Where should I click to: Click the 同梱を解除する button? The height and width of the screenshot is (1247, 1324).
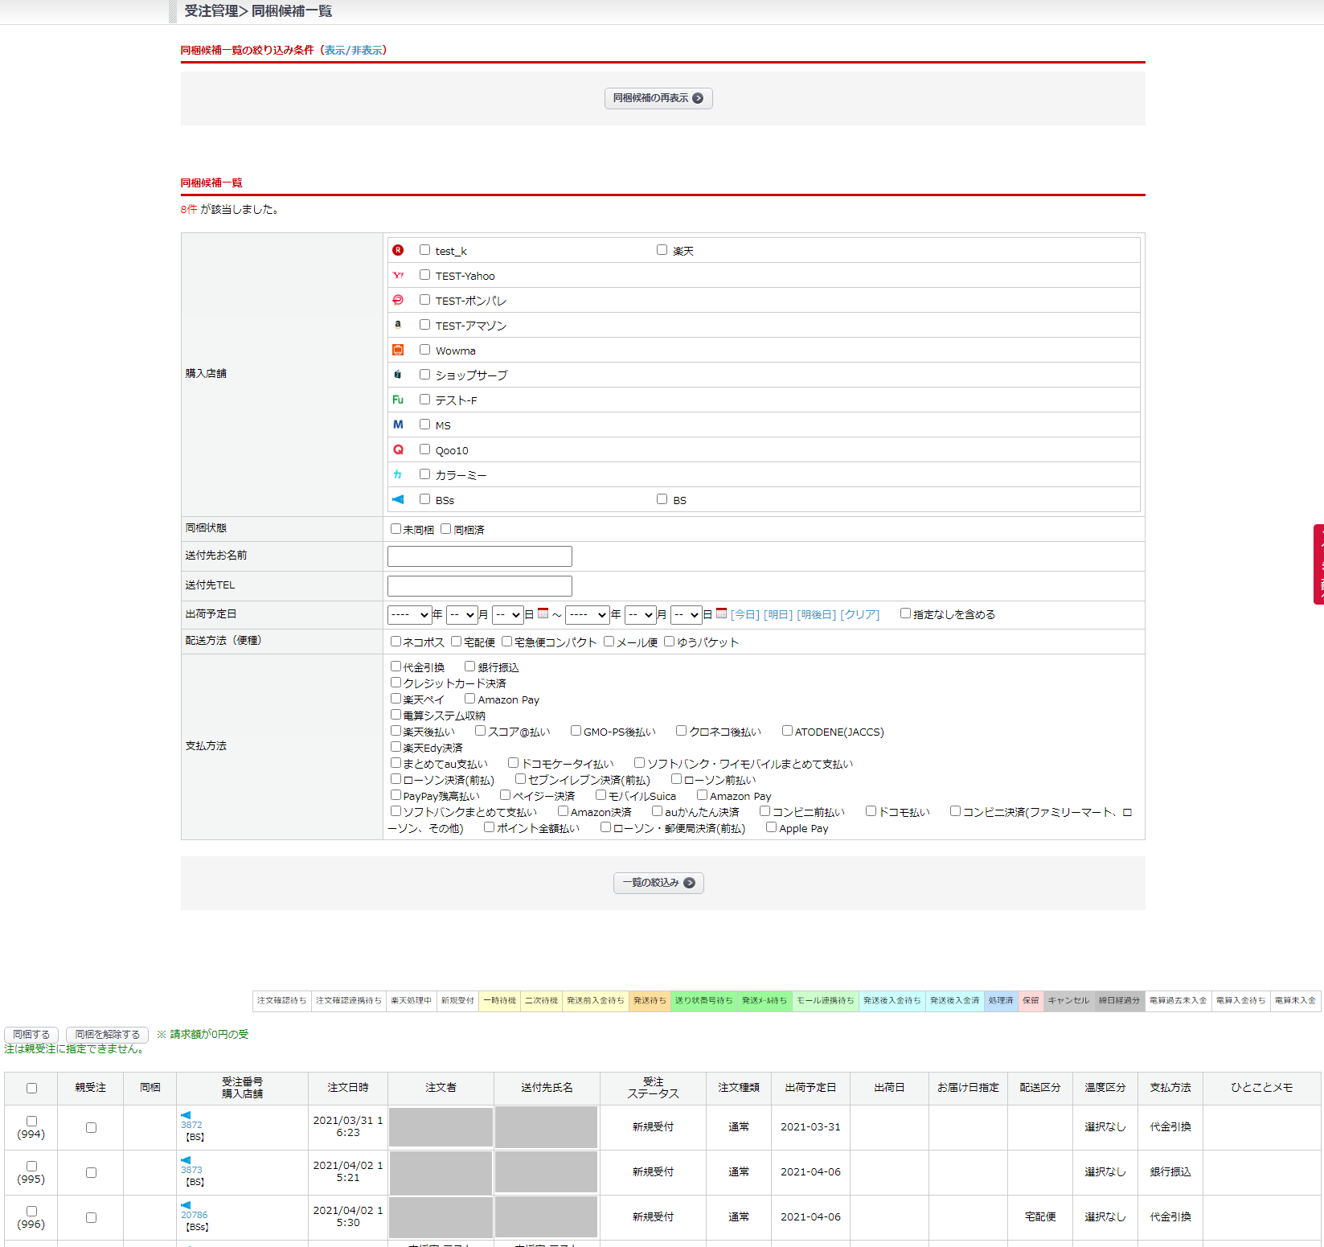click(108, 1035)
